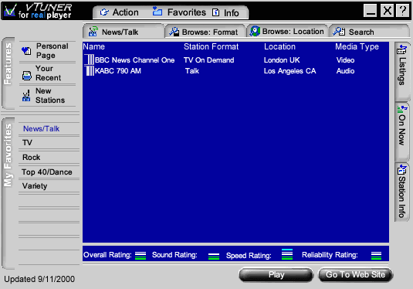Show the Station Info side tab
Image resolution: width=413 pixels, height=289 pixels.
(x=402, y=192)
